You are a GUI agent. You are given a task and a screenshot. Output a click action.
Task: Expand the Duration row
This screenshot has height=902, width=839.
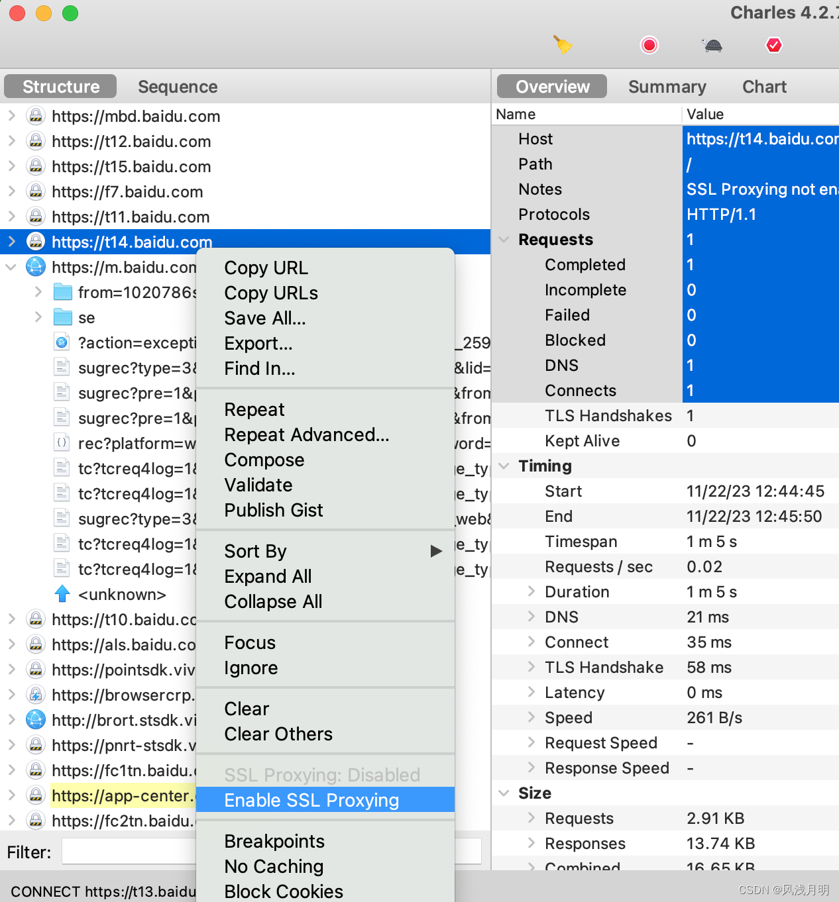coord(531,591)
